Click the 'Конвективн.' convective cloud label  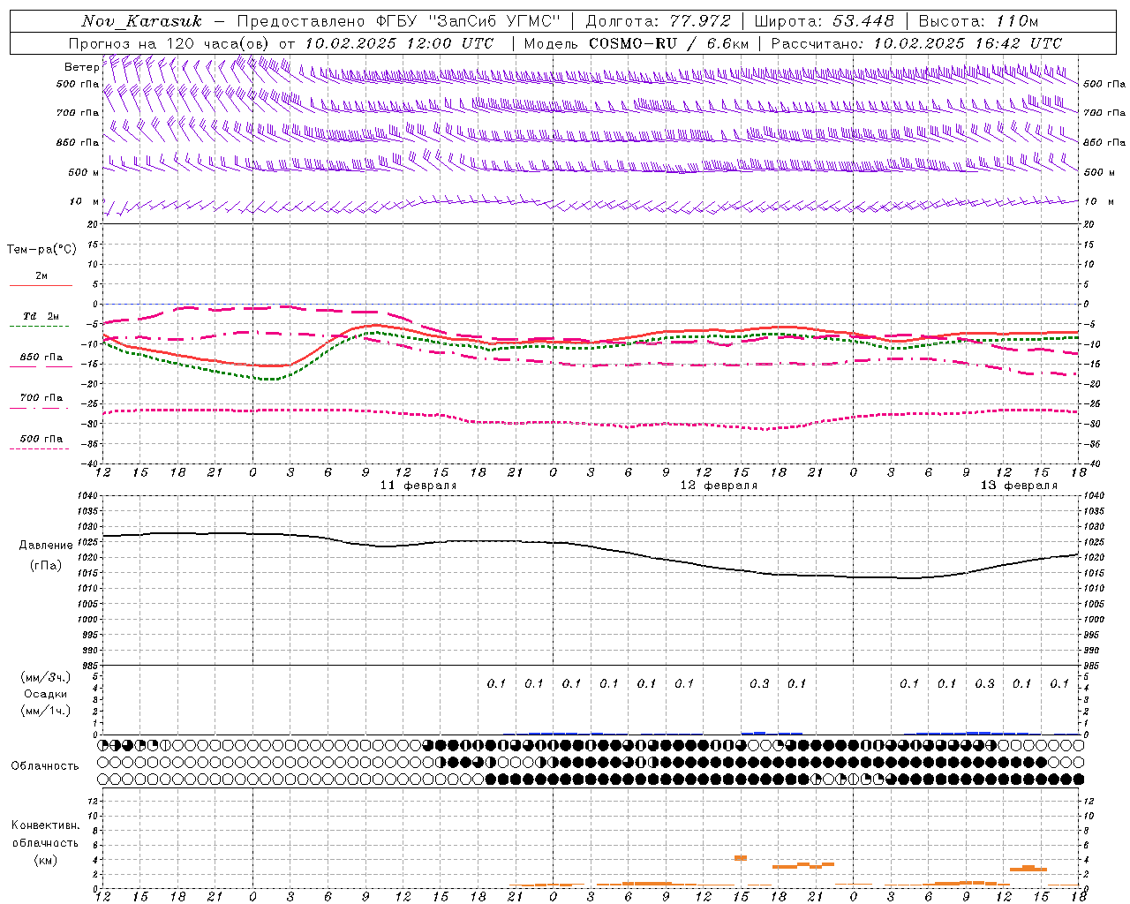coord(45,825)
